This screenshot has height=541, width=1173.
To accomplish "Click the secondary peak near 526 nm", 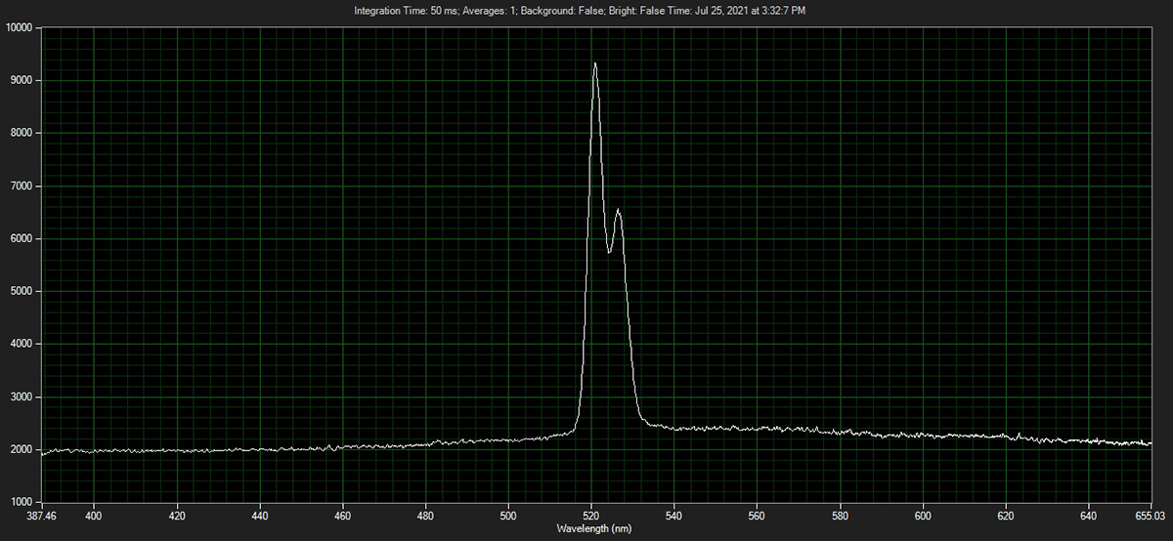I will [618, 210].
